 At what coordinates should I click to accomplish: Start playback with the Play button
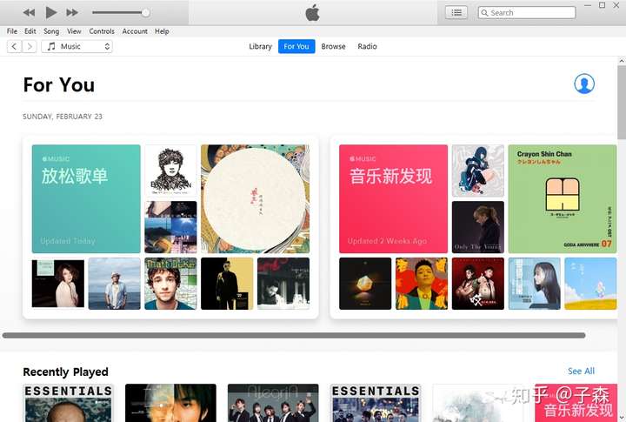click(50, 13)
